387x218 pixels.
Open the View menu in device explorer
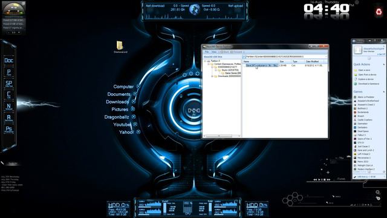[214, 52]
